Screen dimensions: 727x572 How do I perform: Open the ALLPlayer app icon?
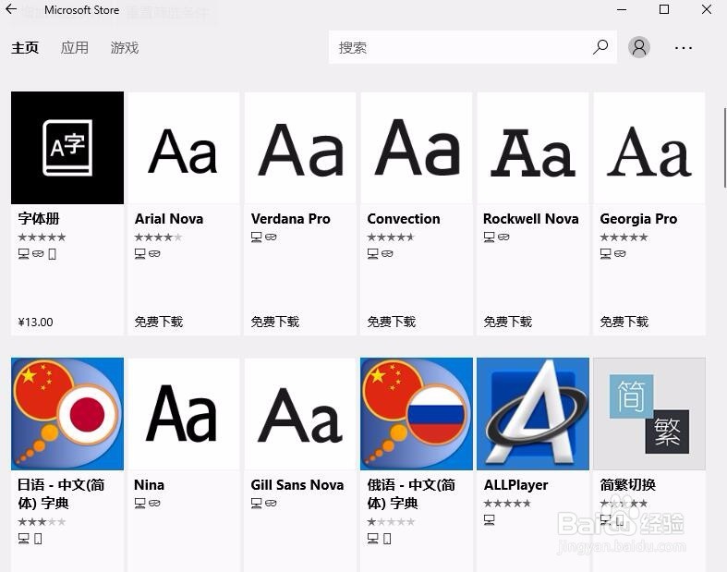pyautogui.click(x=533, y=414)
